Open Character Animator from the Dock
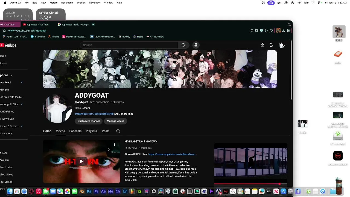350x197 pixels. pyautogui.click(x=118, y=192)
